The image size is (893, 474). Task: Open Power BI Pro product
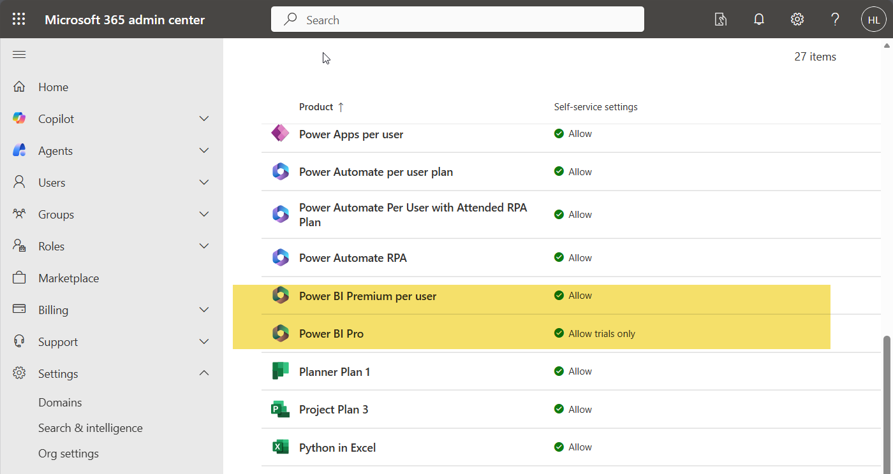(x=331, y=334)
